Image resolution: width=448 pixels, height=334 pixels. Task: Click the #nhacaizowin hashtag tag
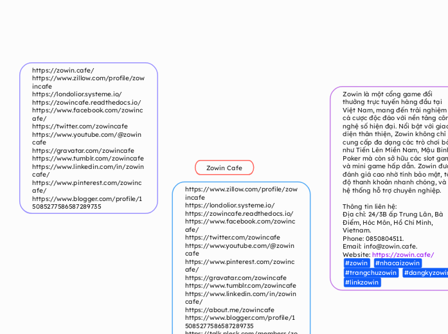(x=397, y=263)
